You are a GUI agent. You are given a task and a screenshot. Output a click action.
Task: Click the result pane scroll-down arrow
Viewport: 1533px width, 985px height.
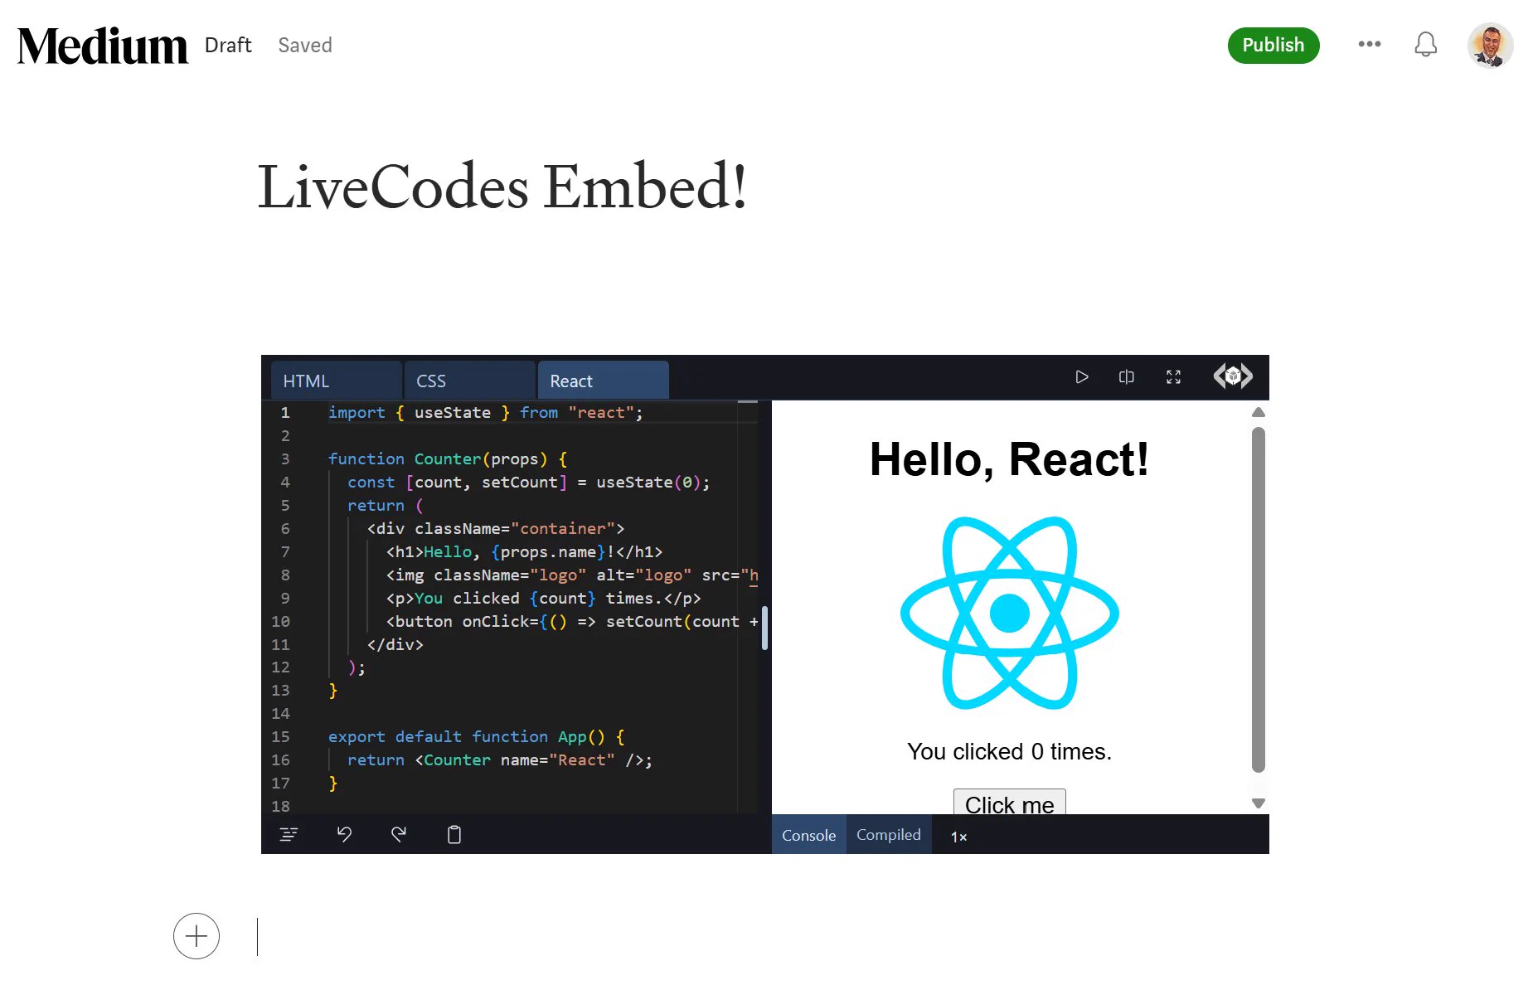(x=1259, y=803)
